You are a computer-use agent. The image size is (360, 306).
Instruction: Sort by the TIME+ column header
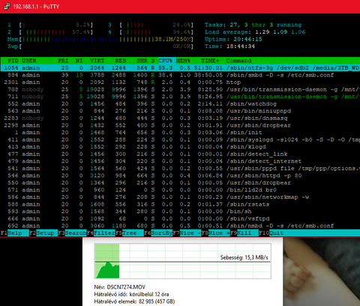[210, 61]
